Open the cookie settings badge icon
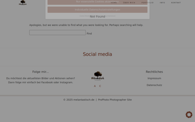This screenshot has height=122, width=195. coord(189,115)
